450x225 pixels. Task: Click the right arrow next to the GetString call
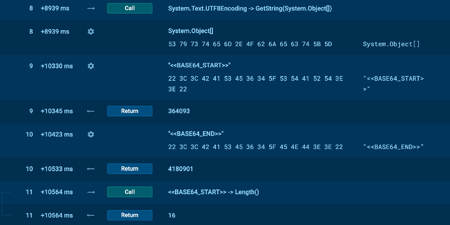click(91, 8)
